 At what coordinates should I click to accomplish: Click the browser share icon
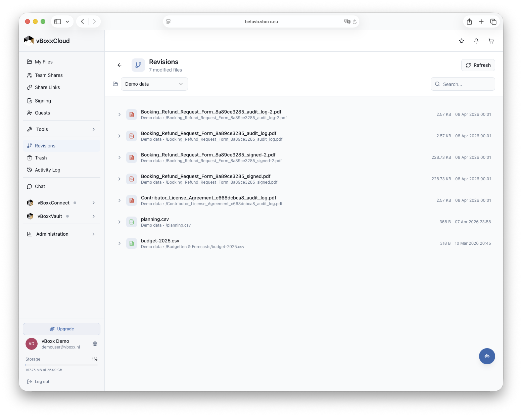(x=469, y=21)
